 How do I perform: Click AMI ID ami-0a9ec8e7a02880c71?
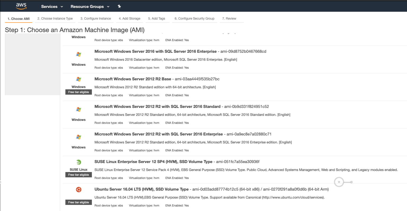(249, 134)
